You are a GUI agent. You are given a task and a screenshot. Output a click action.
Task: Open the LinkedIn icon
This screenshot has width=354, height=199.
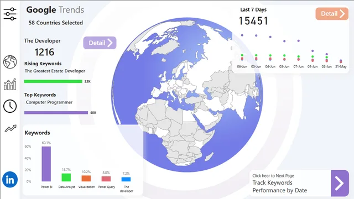[10, 180]
